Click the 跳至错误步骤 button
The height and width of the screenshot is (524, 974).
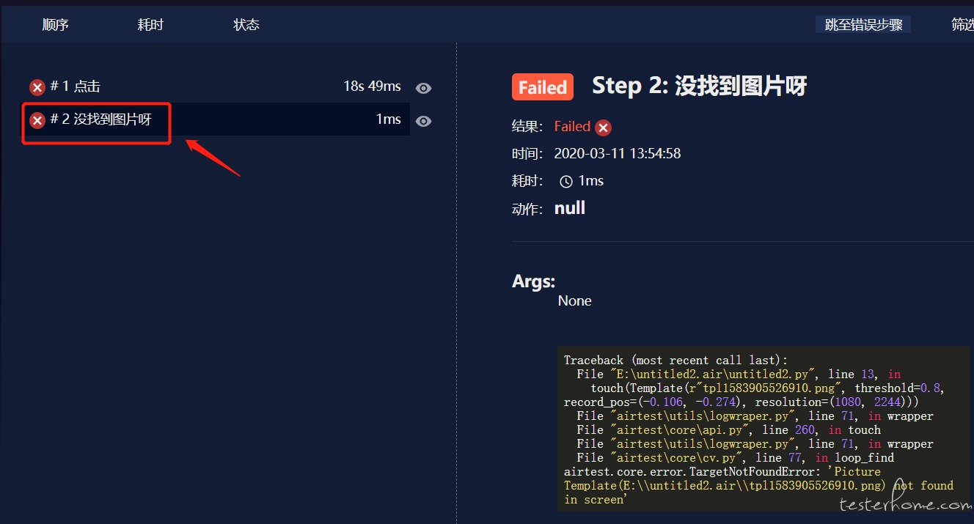863,25
